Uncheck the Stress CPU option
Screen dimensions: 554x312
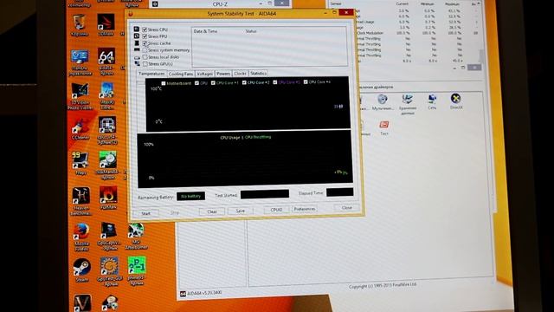[145, 29]
